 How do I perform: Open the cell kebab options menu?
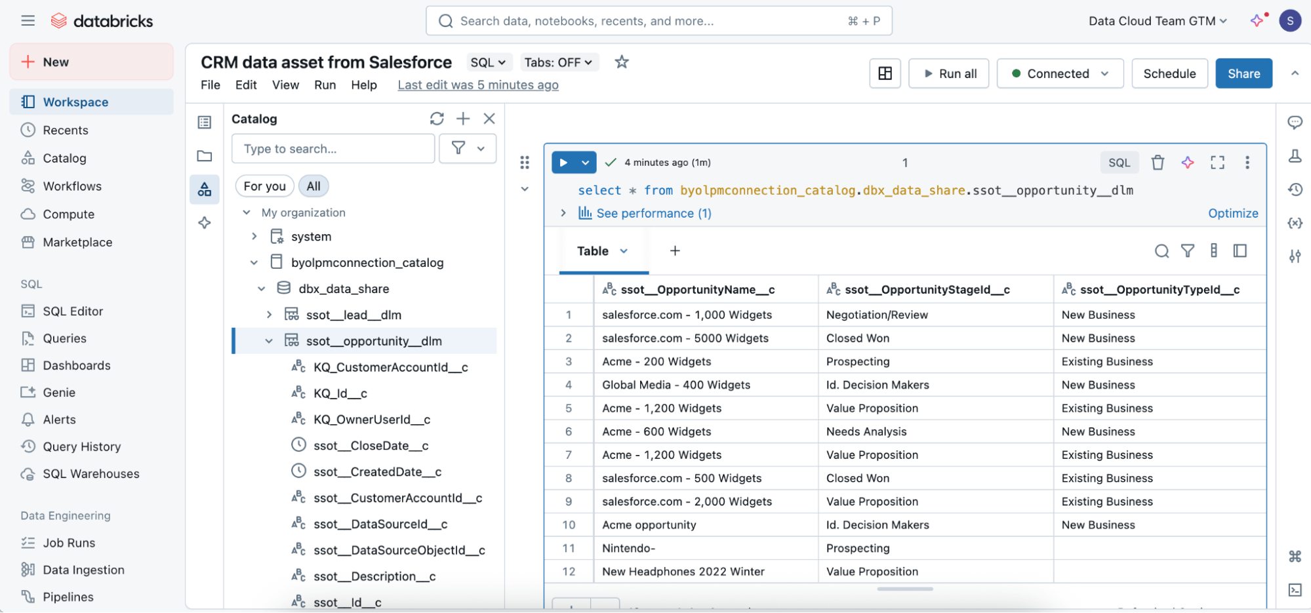coord(1247,163)
